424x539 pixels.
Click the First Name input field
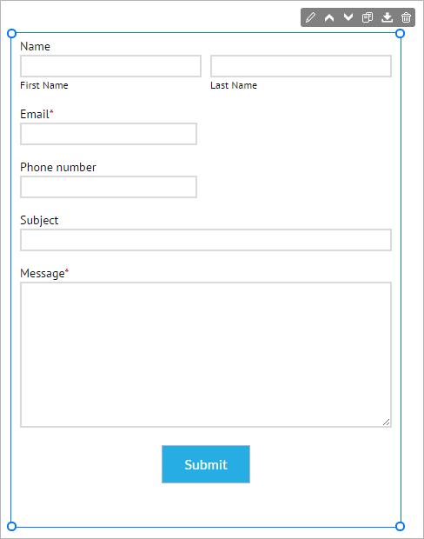click(x=110, y=66)
